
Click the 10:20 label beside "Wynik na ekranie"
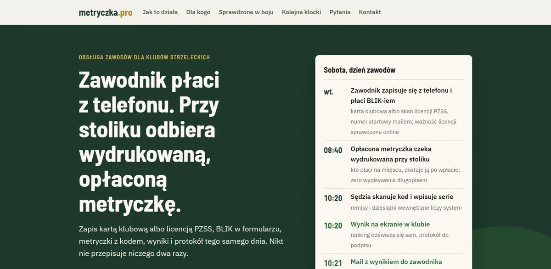333,226
